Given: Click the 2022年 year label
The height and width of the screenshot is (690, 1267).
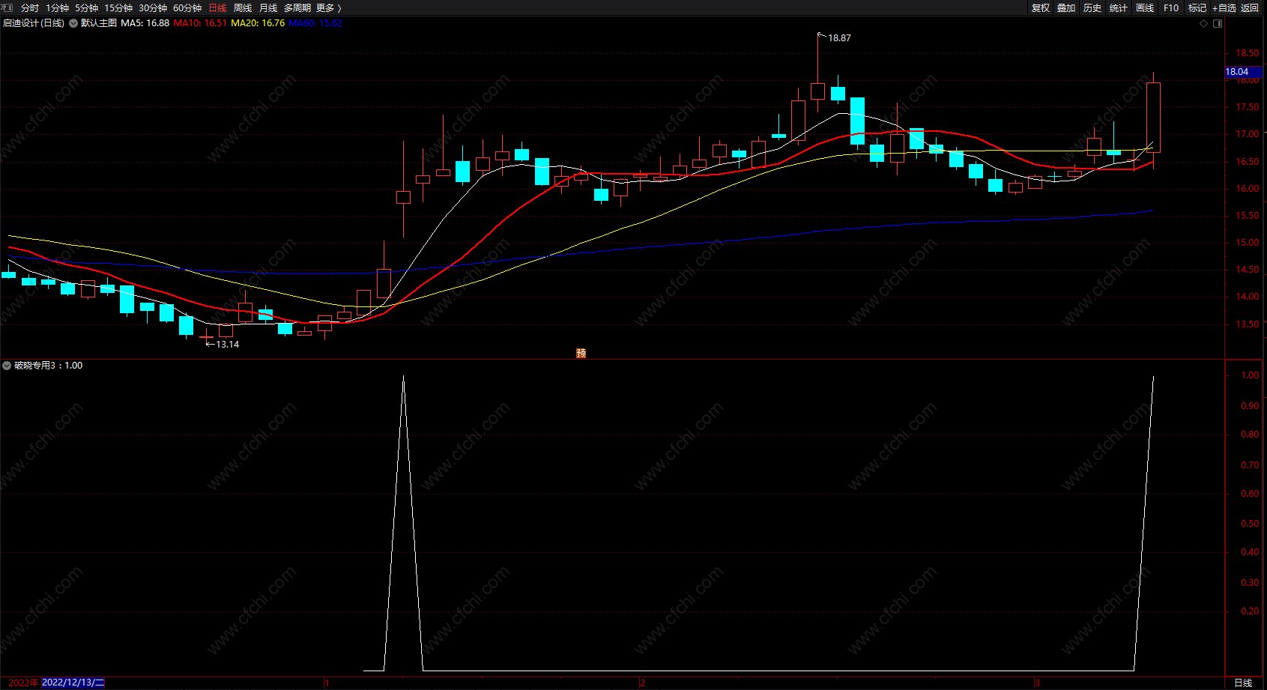Looking at the screenshot, I should pyautogui.click(x=24, y=683).
